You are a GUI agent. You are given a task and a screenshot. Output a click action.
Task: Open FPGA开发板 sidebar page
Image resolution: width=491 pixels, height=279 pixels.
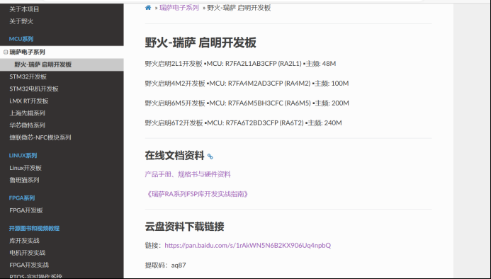pyautogui.click(x=26, y=210)
